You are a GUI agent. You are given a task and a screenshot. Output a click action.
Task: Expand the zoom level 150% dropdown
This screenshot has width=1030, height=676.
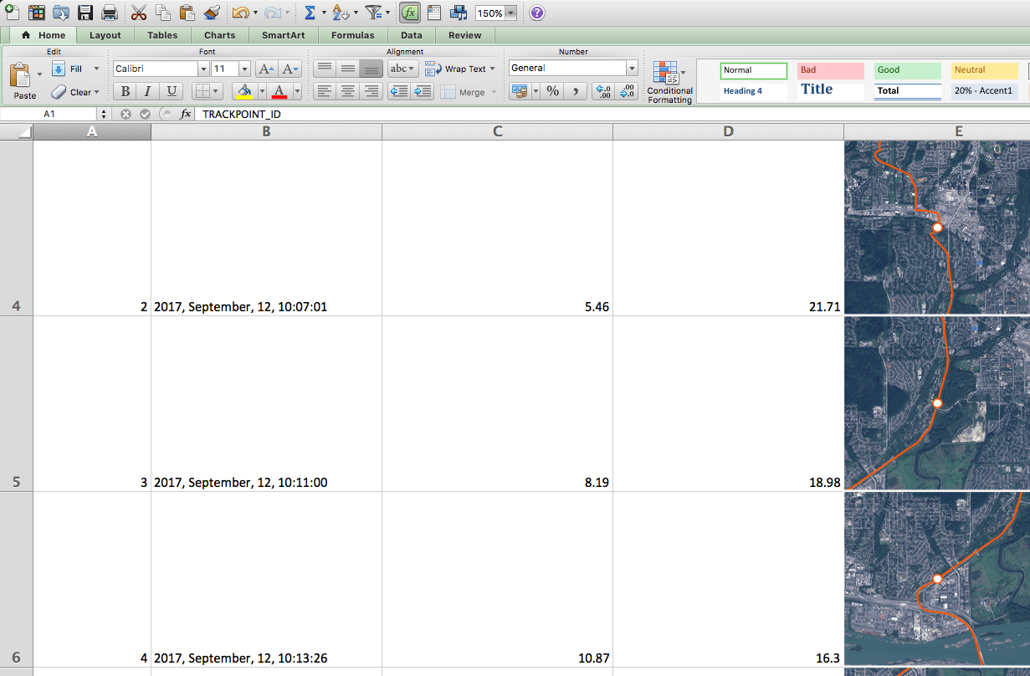[510, 13]
